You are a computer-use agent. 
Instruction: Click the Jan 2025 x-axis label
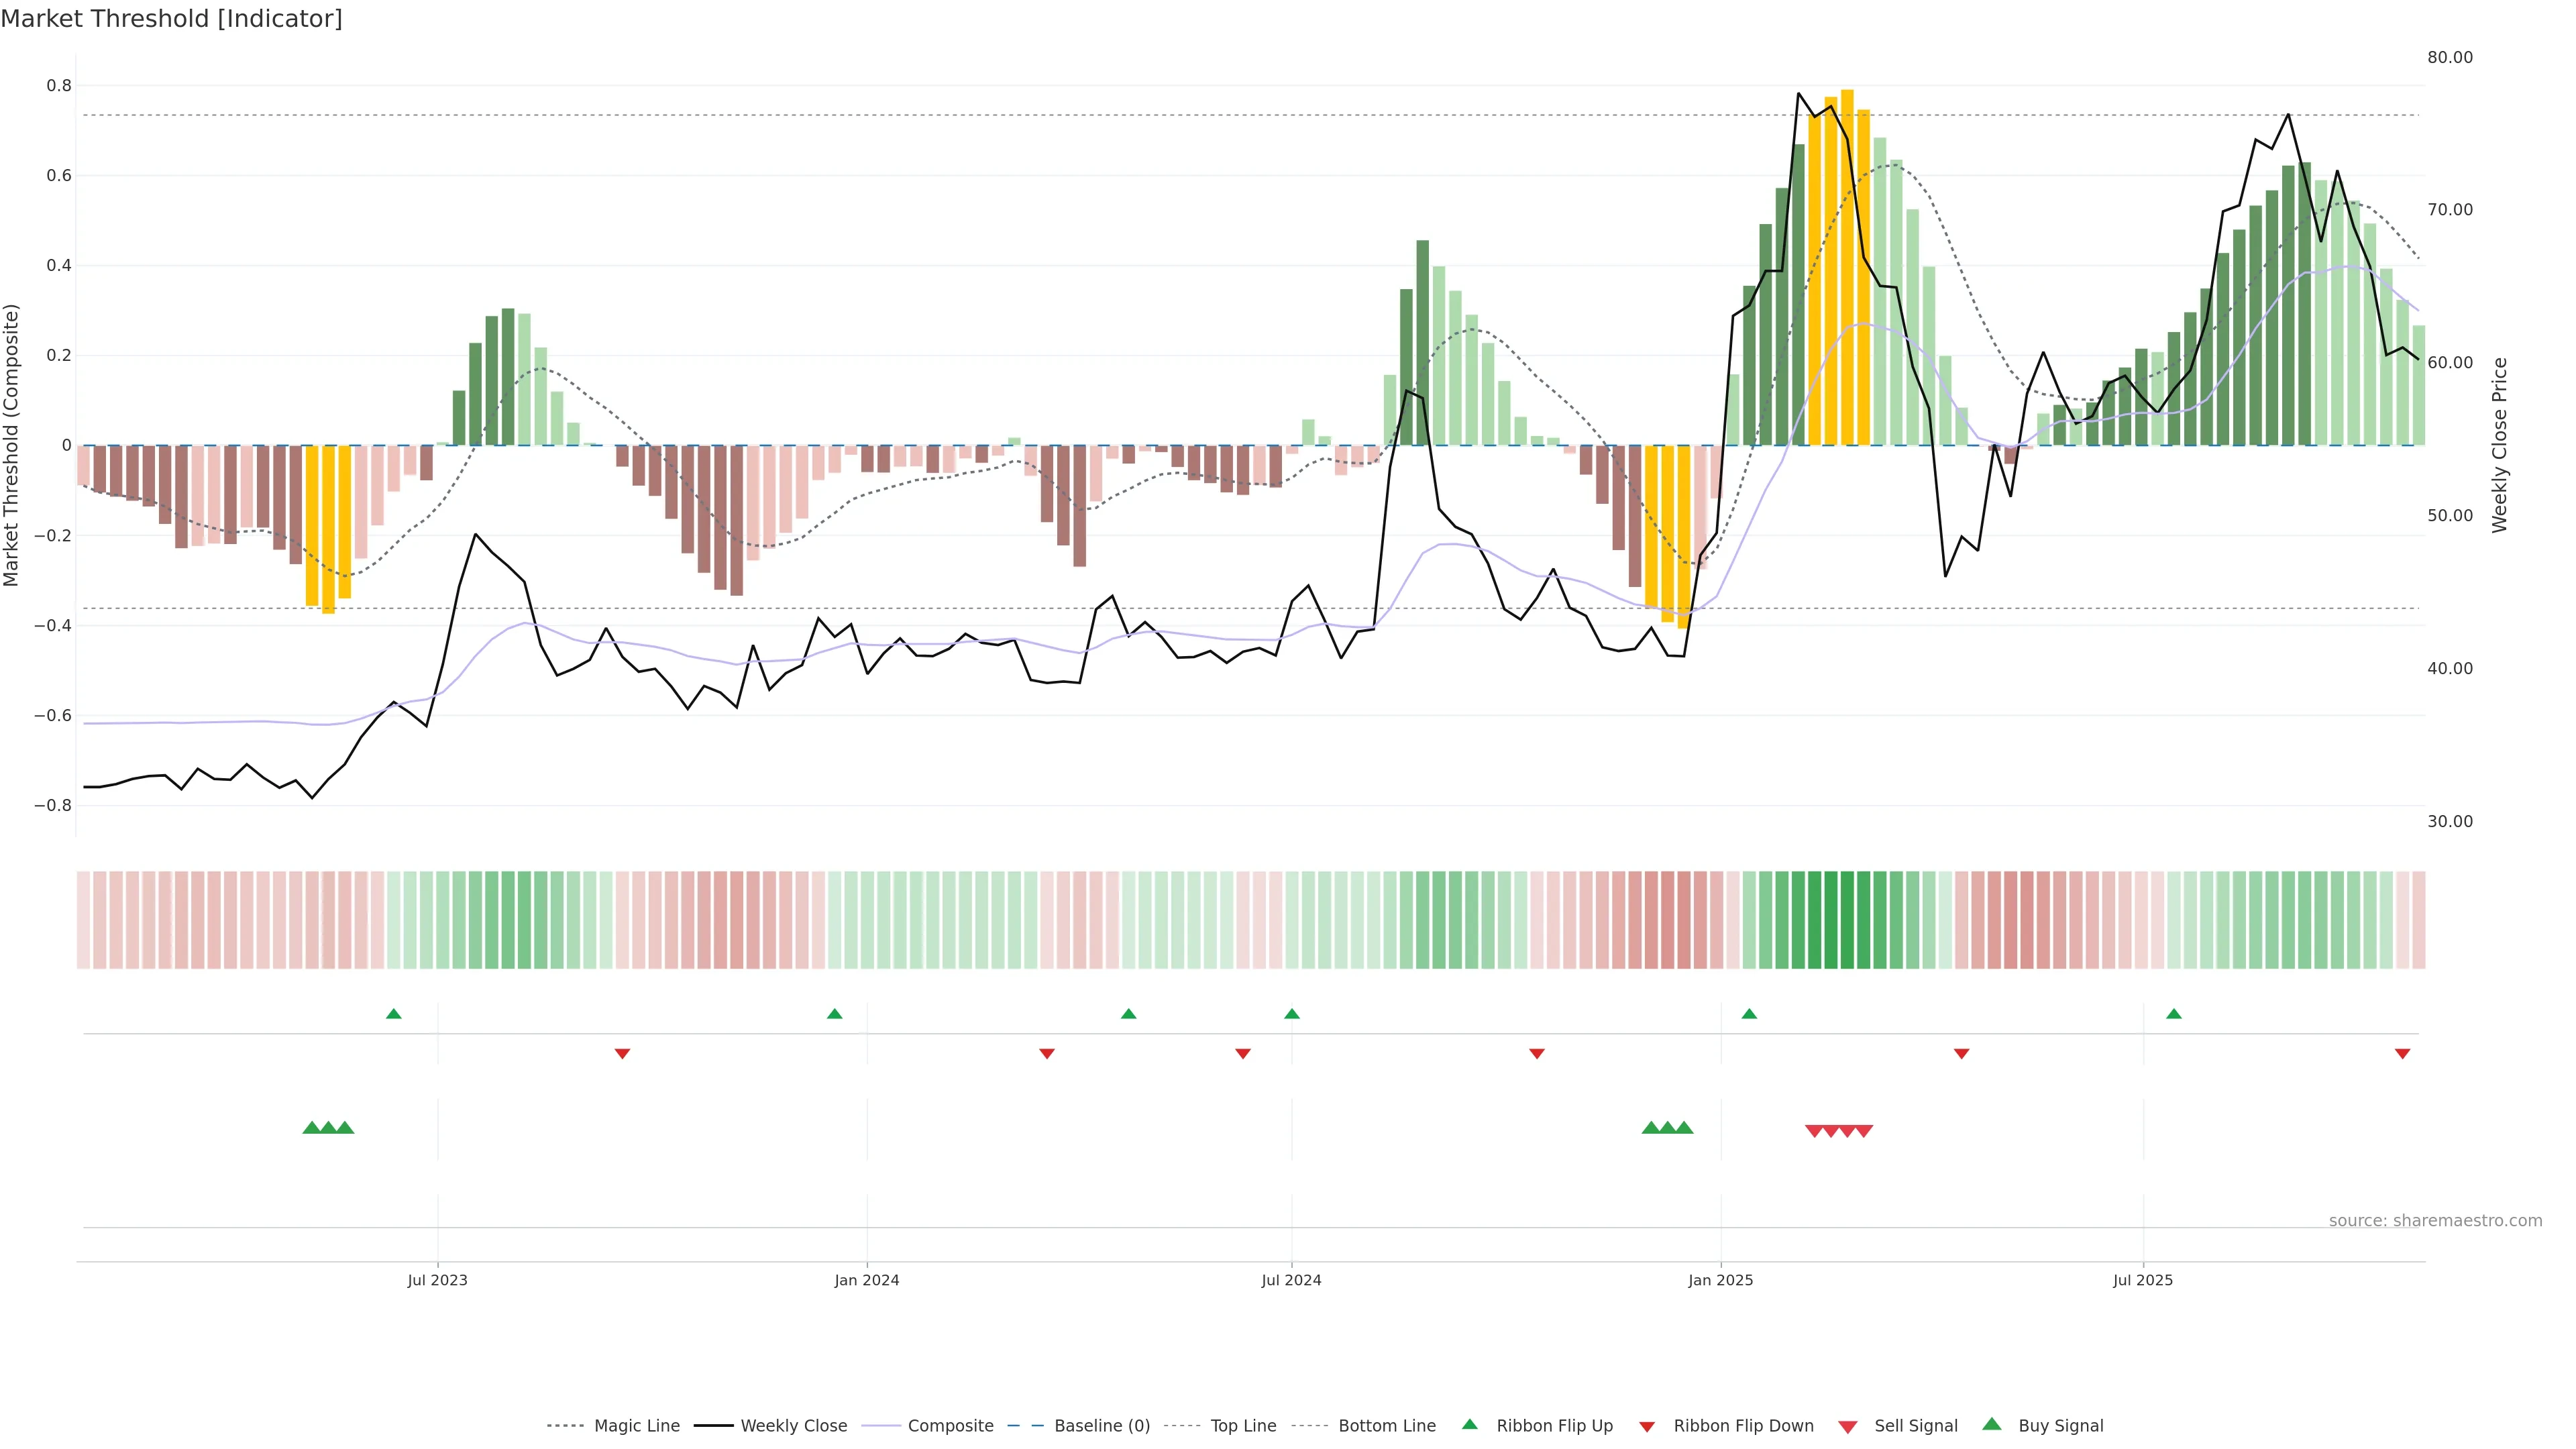coord(1720,1280)
